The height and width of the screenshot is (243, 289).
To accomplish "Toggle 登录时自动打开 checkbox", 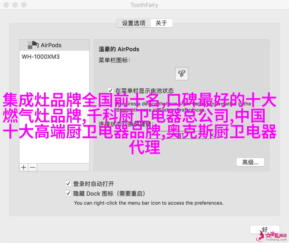I will tap(68, 183).
